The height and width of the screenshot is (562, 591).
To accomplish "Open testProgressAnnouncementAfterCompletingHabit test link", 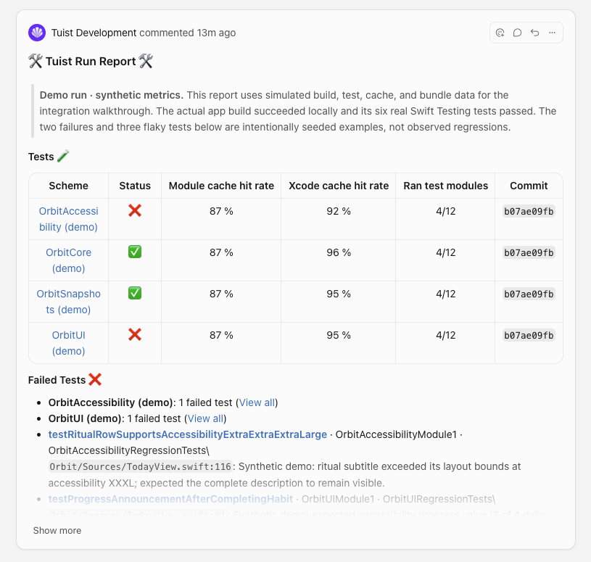I will (x=170, y=499).
